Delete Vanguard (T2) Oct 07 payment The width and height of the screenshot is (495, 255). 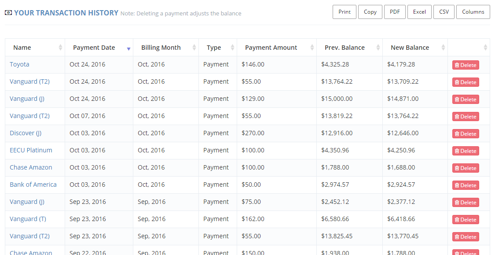[466, 117]
